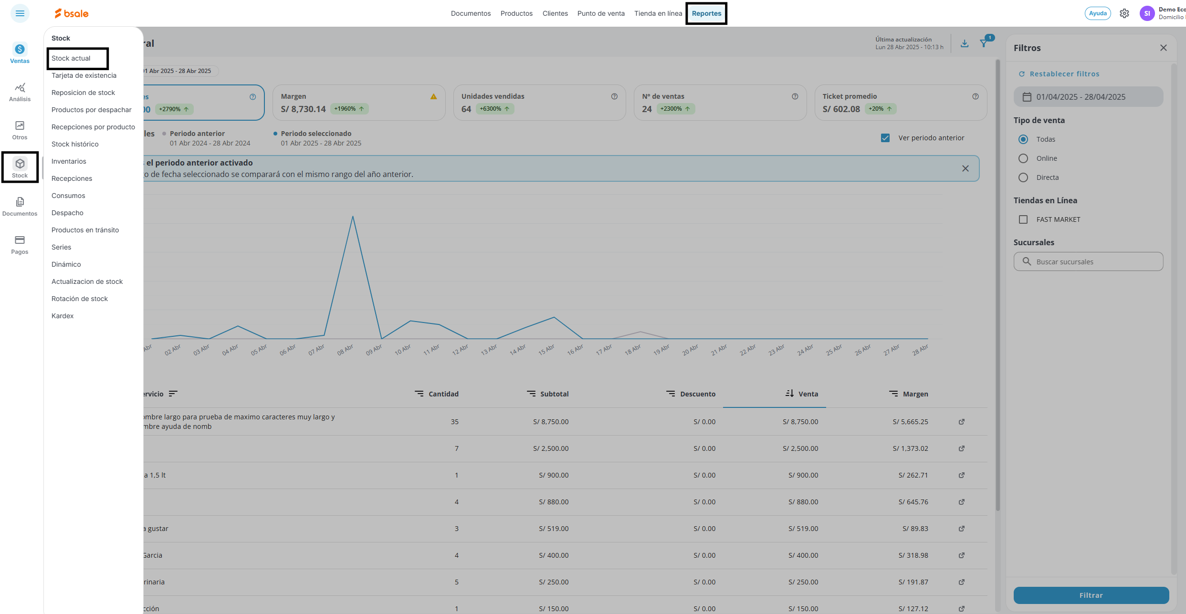Open the hamburger menu icon
The width and height of the screenshot is (1186, 614).
tap(20, 13)
